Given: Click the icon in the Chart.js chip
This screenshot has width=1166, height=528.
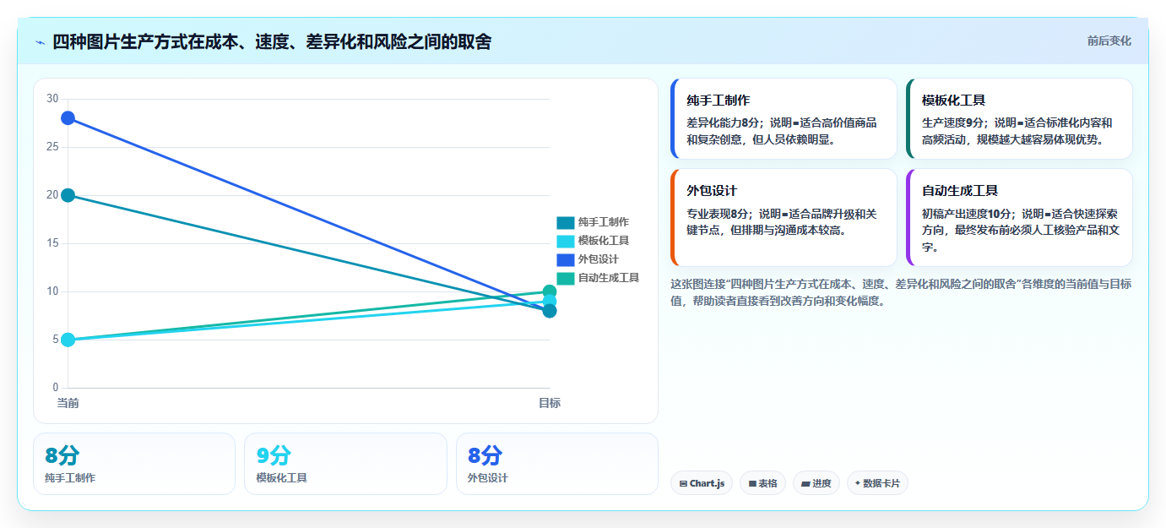Looking at the screenshot, I should pos(683,484).
